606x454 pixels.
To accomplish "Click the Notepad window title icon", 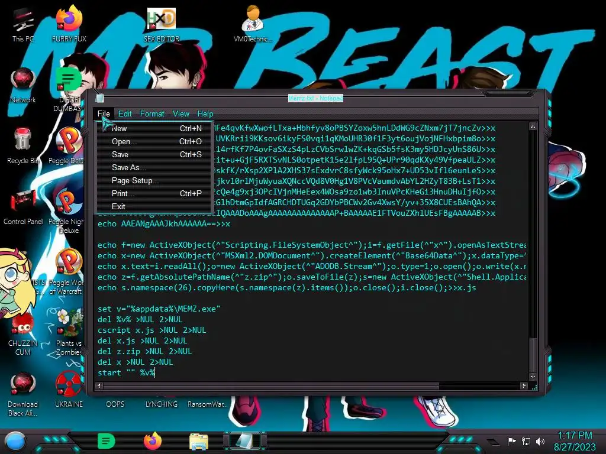I will click(x=99, y=98).
